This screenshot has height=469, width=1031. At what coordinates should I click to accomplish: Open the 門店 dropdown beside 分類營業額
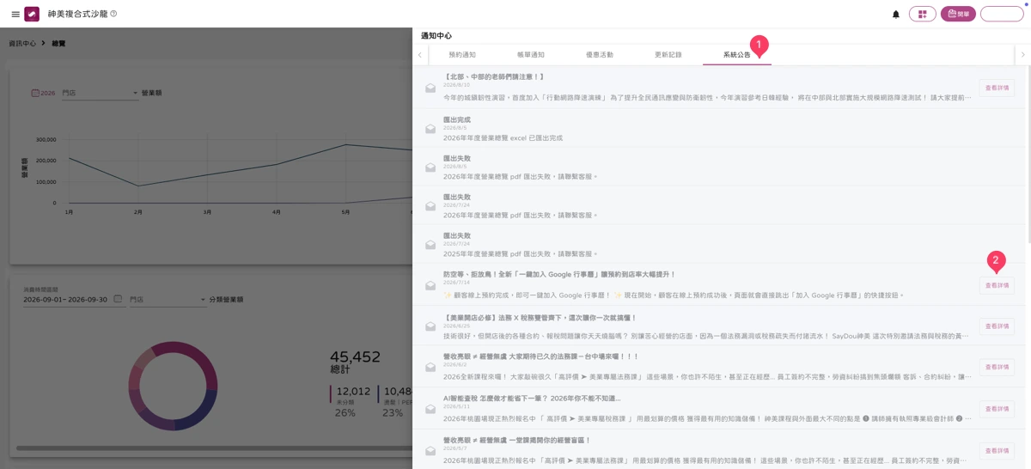pos(168,300)
